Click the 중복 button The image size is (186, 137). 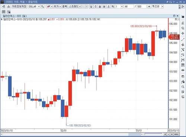[x=64, y=6]
